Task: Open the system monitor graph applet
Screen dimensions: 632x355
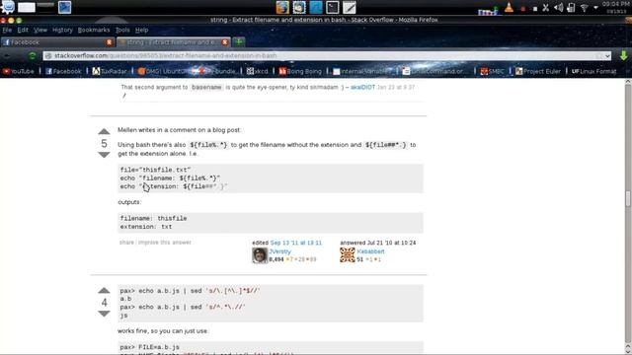Action: (488, 10)
